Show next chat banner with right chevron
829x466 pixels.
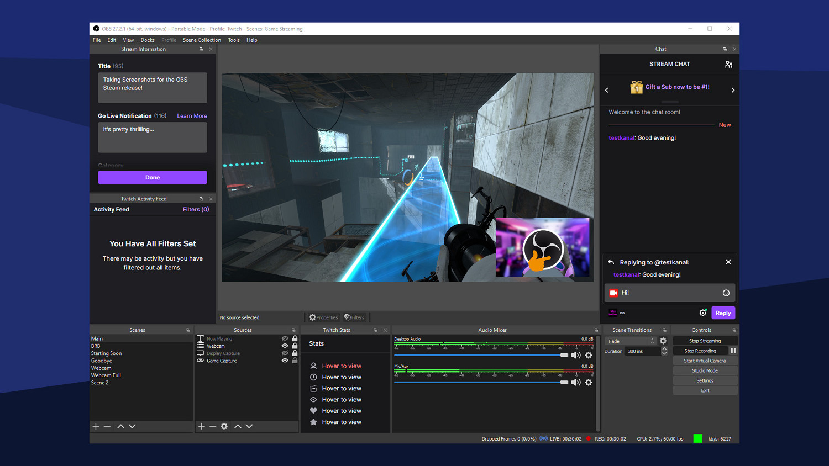[733, 90]
